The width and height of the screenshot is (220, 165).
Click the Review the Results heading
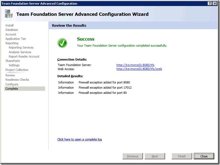pyautogui.click(x=69, y=26)
